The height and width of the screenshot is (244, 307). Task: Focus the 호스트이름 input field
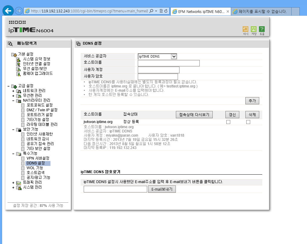click(x=169, y=63)
